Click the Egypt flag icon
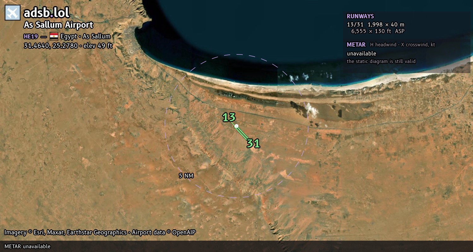473x252 pixels. pos(54,36)
